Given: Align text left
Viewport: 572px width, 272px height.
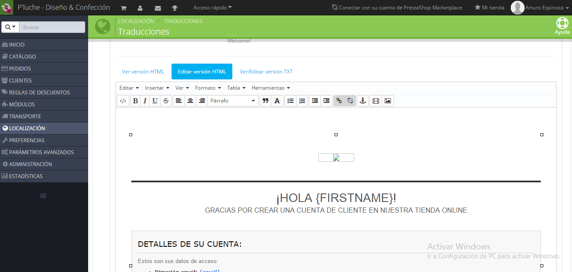Looking at the screenshot, I should 178,101.
